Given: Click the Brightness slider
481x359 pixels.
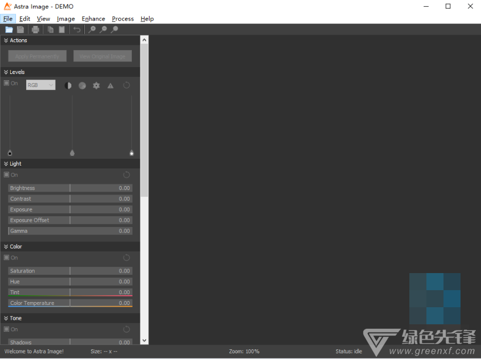Looking at the screenshot, I should [71, 188].
